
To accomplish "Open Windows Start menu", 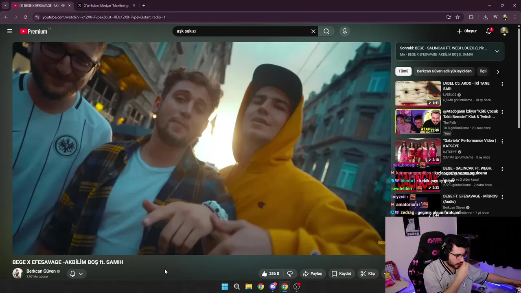I will 225,286.
